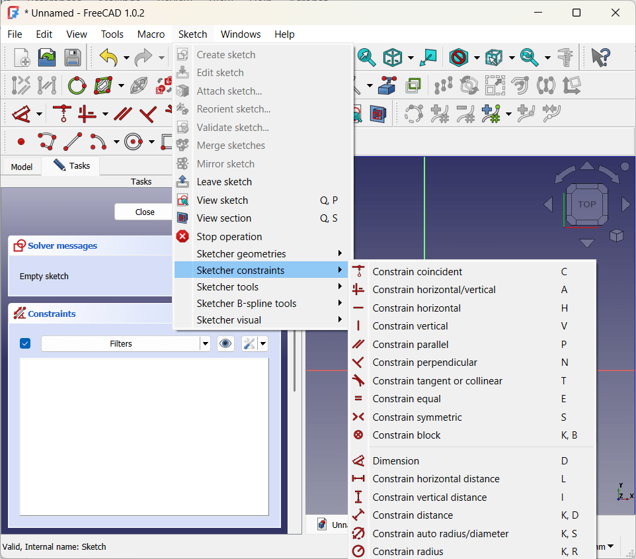This screenshot has height=559, width=636.
Task: Click the Open document icon
Action: point(47,58)
